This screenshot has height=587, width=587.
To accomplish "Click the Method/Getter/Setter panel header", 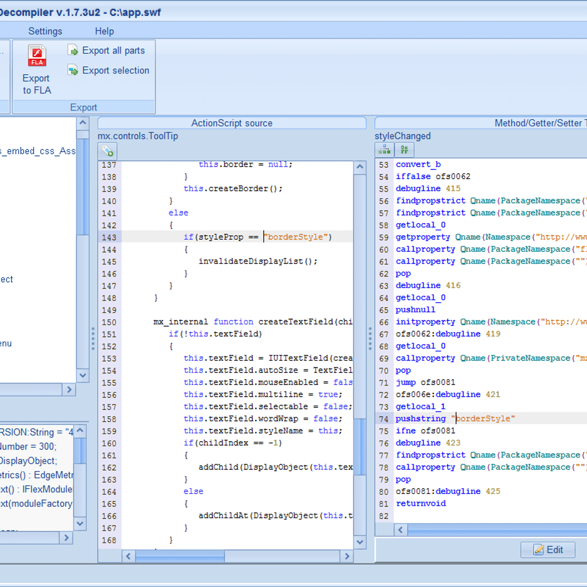I will click(x=481, y=123).
